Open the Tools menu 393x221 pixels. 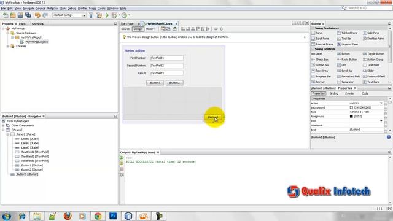(101, 8)
